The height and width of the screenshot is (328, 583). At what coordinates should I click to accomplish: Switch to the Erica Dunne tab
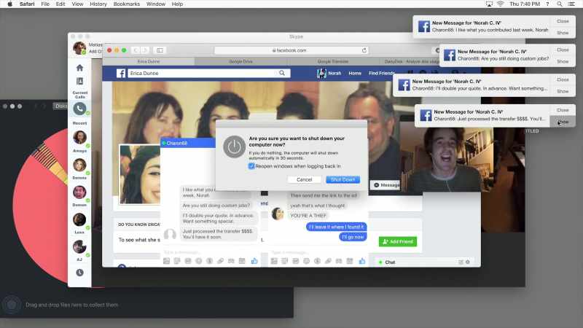149,61
